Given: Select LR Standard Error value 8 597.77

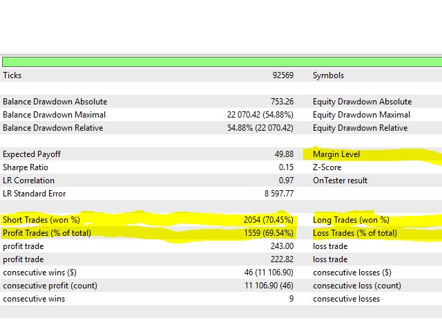Looking at the screenshot, I should tap(279, 194).
